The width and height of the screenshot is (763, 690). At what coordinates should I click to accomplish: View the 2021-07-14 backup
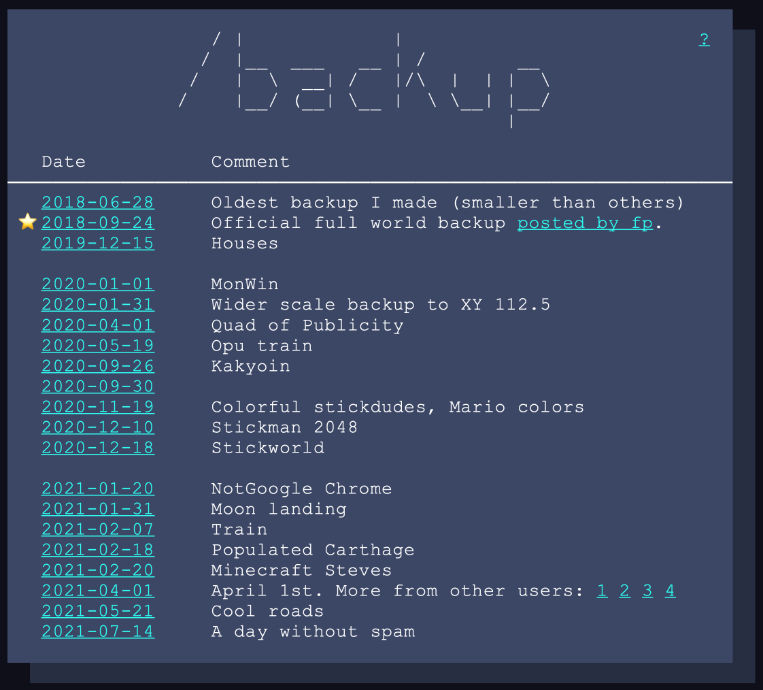97,631
